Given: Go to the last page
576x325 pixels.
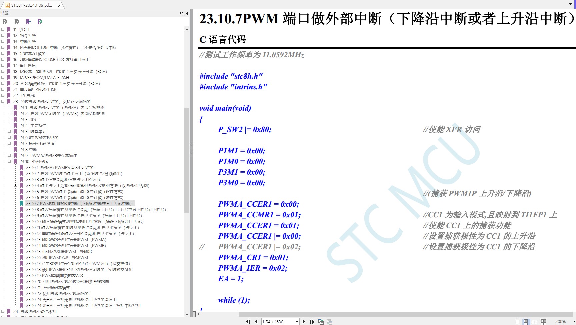Looking at the screenshot, I should pos(312,322).
